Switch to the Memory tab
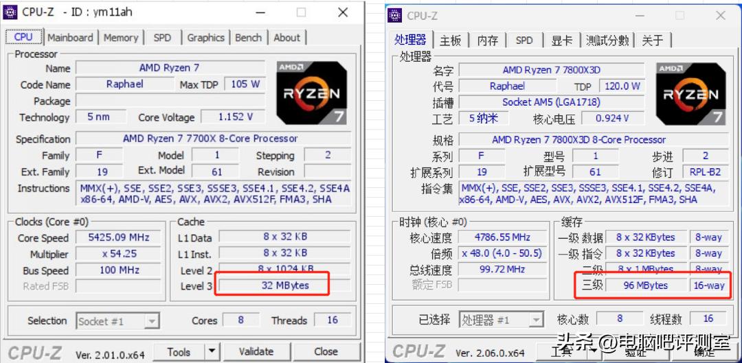Screen dimensions: 742x363 click(121, 38)
